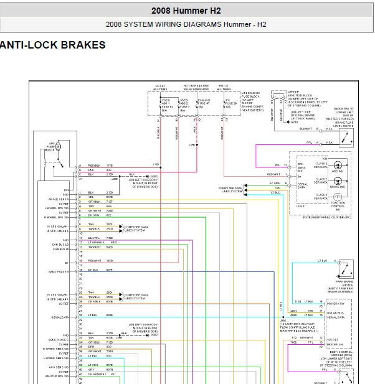The width and height of the screenshot is (375, 384).
Task: Click the 'INSTRUMENT PANEL CLUSTER (IPC)' label
Action: [327, 217]
